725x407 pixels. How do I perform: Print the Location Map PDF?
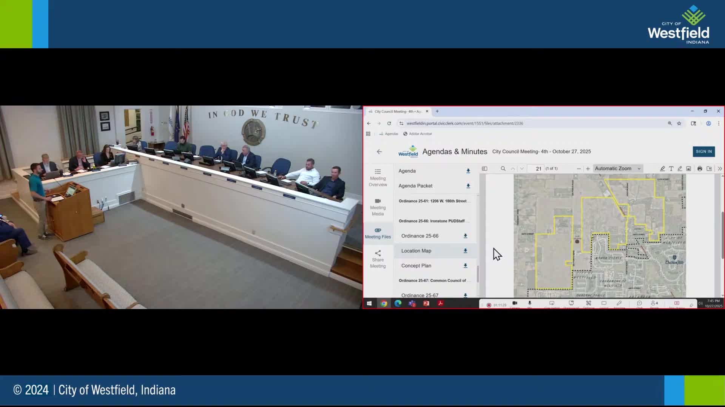pos(700,168)
